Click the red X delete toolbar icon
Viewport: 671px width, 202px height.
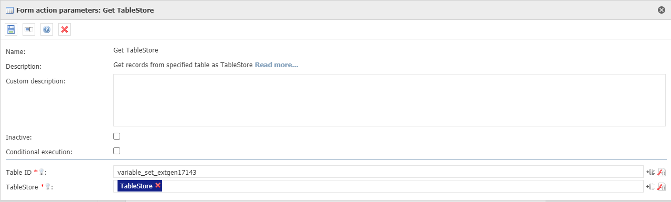point(65,29)
